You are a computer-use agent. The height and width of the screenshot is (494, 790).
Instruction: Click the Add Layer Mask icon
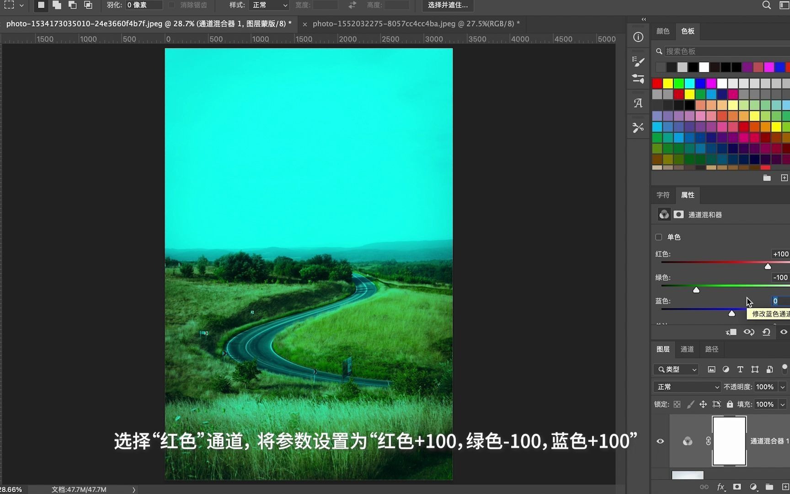pos(737,487)
